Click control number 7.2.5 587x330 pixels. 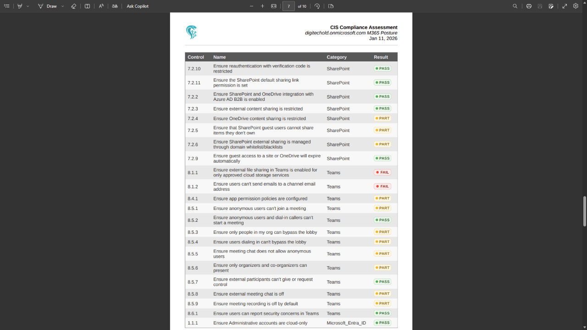(193, 131)
